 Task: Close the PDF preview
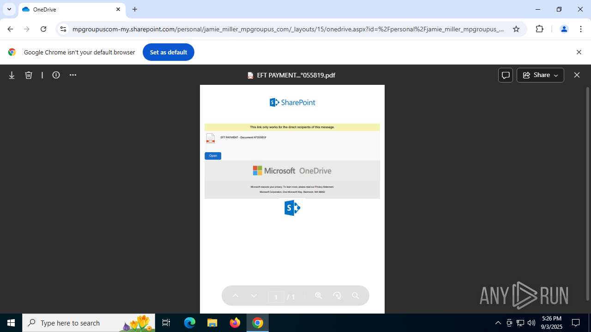(x=577, y=75)
